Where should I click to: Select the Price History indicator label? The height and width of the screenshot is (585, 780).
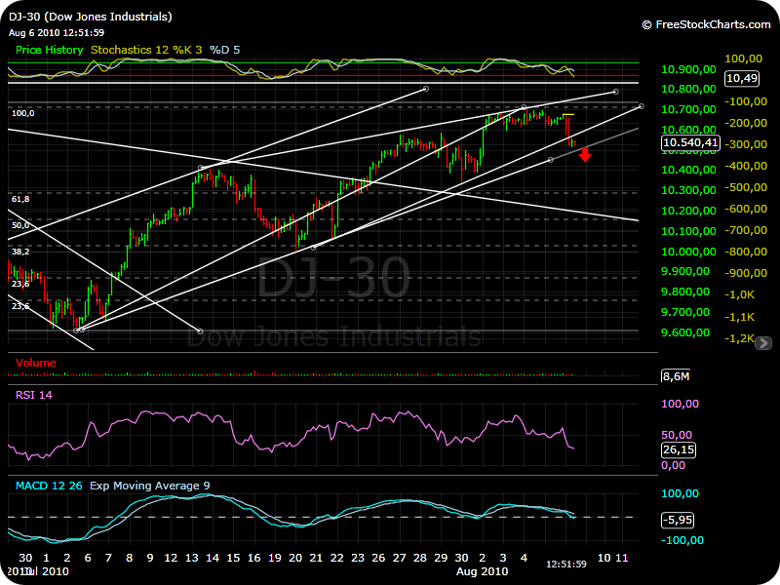50,50
